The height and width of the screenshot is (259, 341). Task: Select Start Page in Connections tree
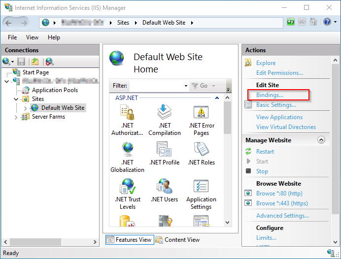(35, 72)
